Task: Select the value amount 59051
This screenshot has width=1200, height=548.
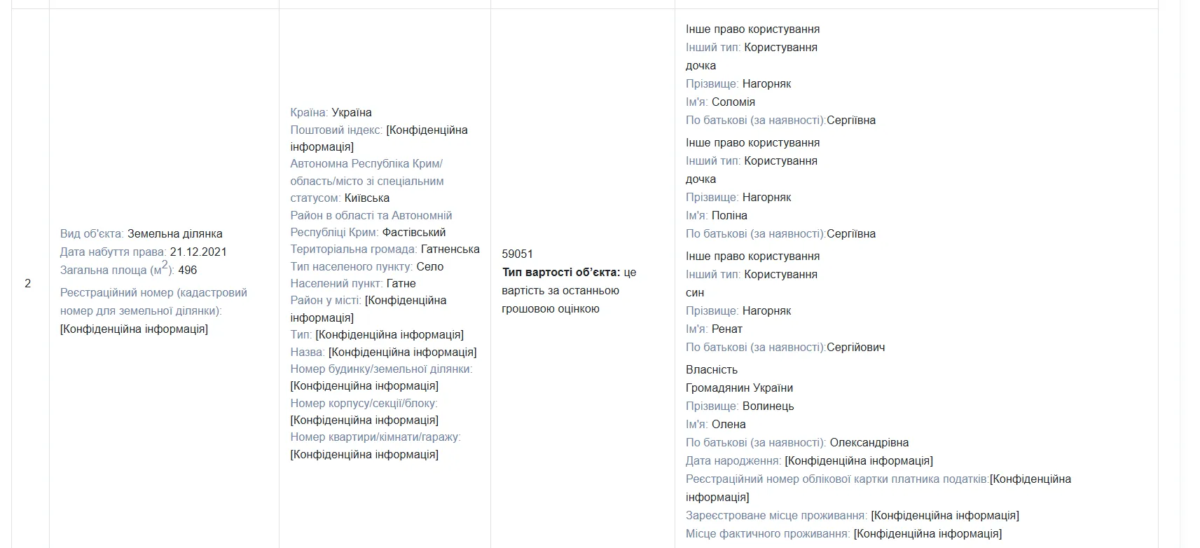Action: [518, 254]
